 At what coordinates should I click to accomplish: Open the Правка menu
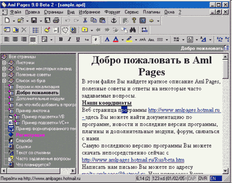pyautogui.click(x=32, y=12)
